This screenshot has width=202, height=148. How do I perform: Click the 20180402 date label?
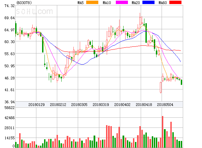[122, 105]
